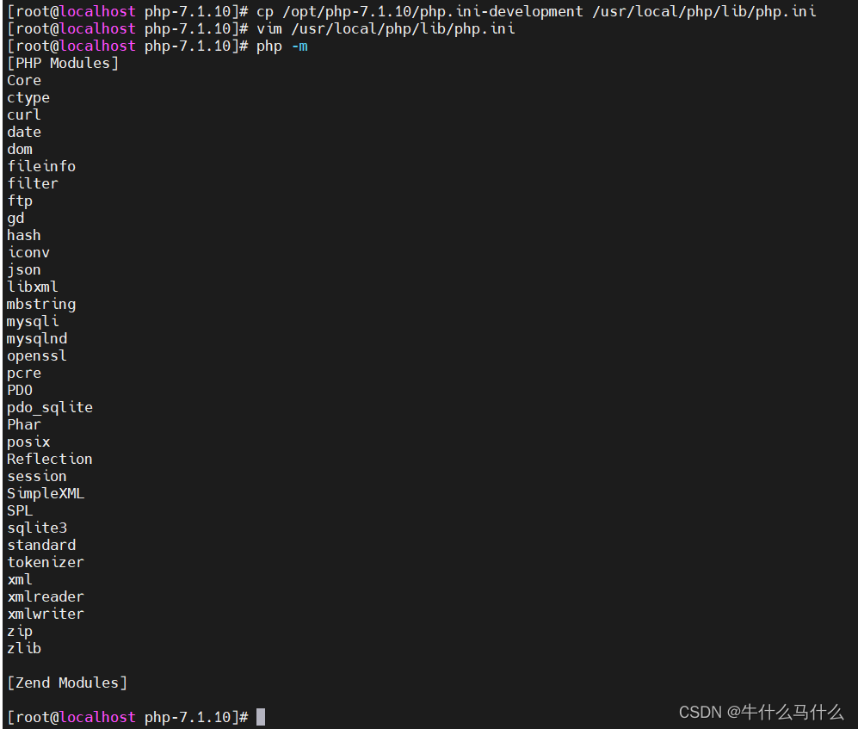858x729 pixels.
Task: Select the openssl module entry
Action: click(36, 355)
